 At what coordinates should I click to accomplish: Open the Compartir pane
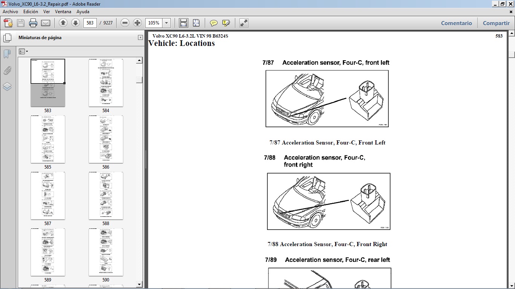point(496,23)
